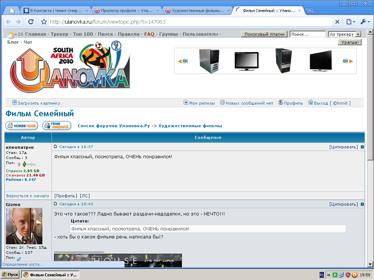Bookmark the page via the star icon
The width and height of the screenshot is (374, 280).
(x=43, y=22)
